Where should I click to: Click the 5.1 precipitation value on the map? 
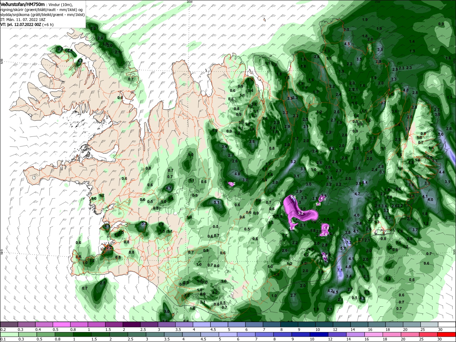(217, 203)
